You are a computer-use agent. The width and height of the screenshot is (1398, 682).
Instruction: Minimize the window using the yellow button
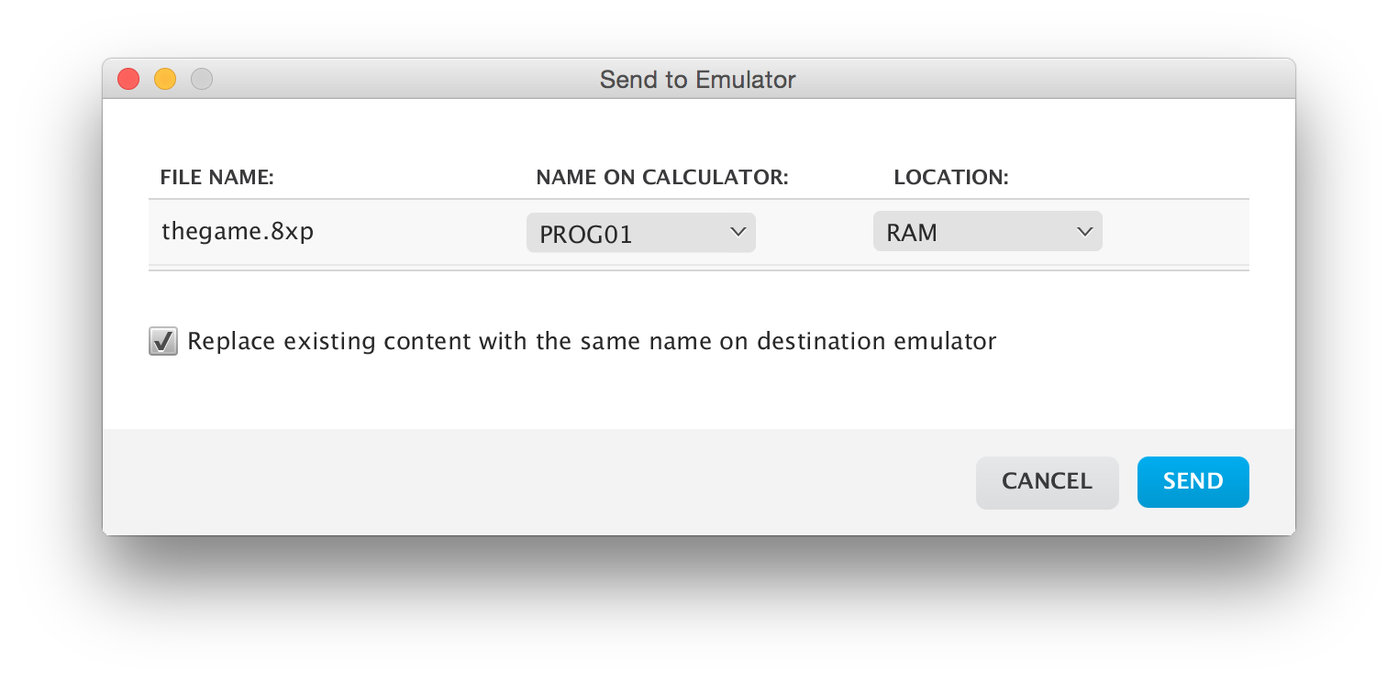(x=165, y=80)
